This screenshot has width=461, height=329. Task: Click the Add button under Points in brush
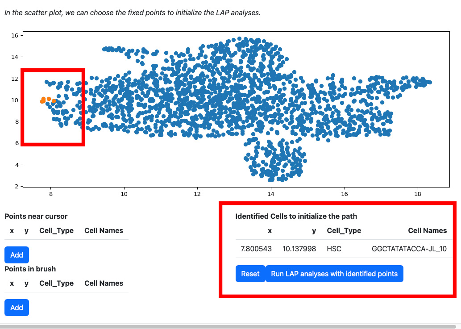17,308
